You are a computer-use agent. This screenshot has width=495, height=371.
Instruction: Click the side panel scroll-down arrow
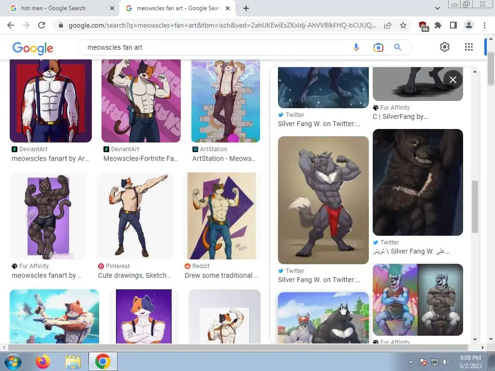475,340
